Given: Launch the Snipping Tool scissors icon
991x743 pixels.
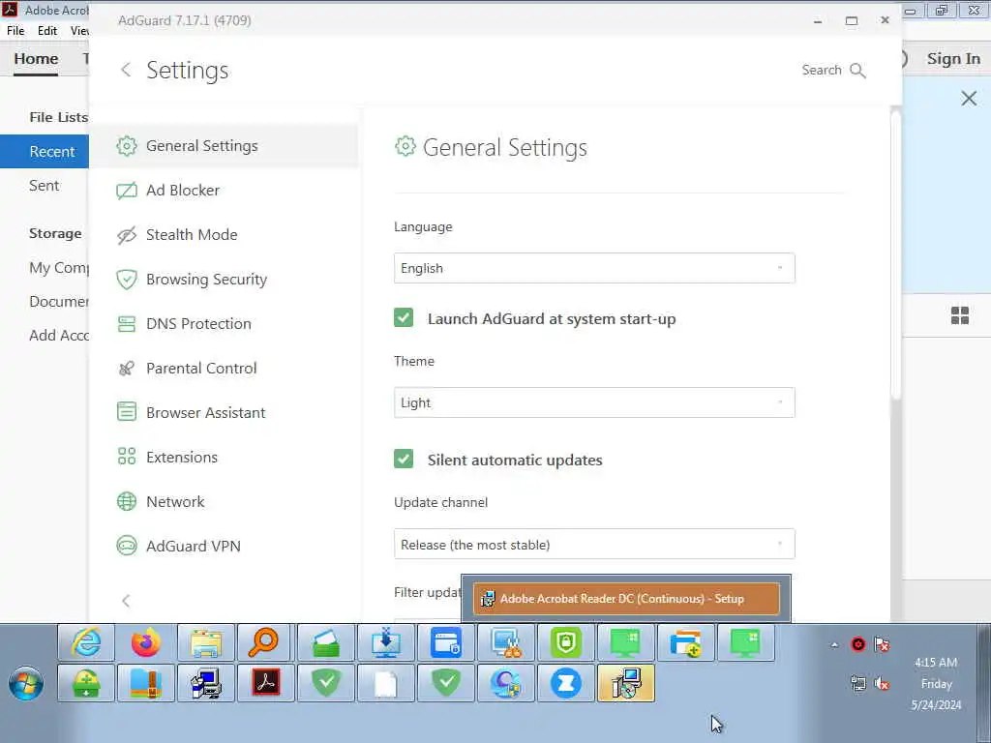Looking at the screenshot, I should tap(506, 642).
